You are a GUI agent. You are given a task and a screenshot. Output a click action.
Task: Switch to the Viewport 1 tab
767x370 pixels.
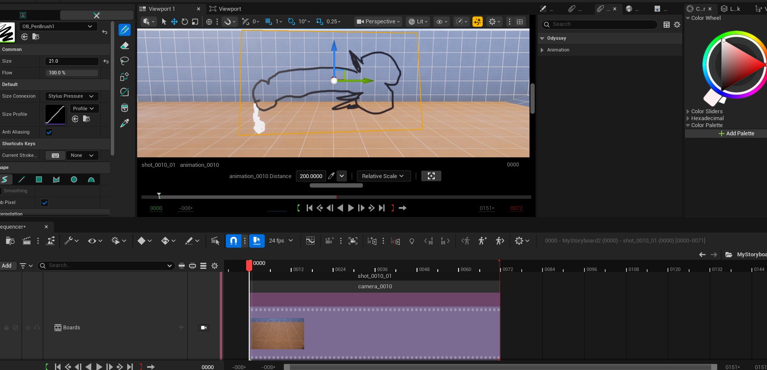(161, 9)
